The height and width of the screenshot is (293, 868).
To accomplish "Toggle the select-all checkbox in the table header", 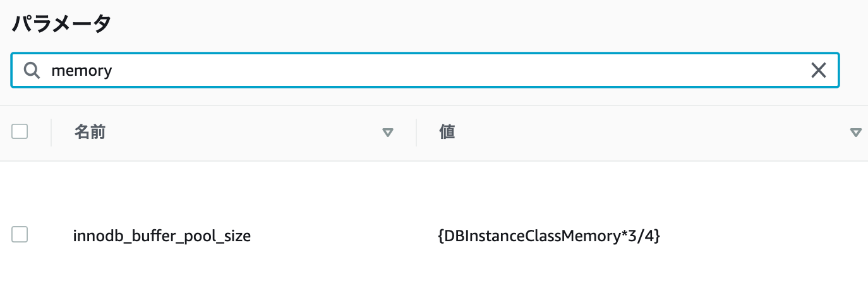I will coord(20,131).
